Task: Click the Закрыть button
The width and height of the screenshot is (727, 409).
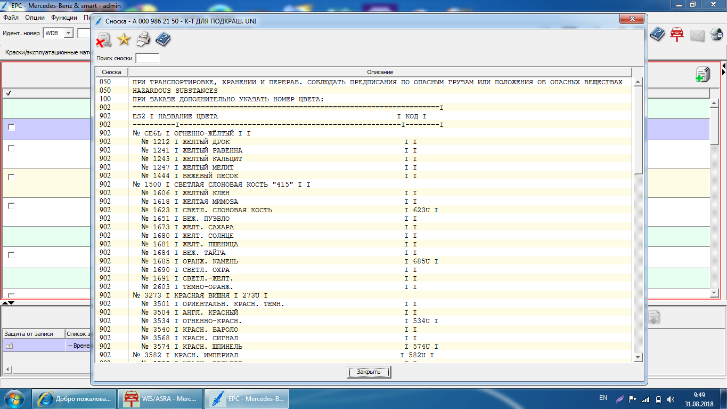Action: pyautogui.click(x=369, y=372)
